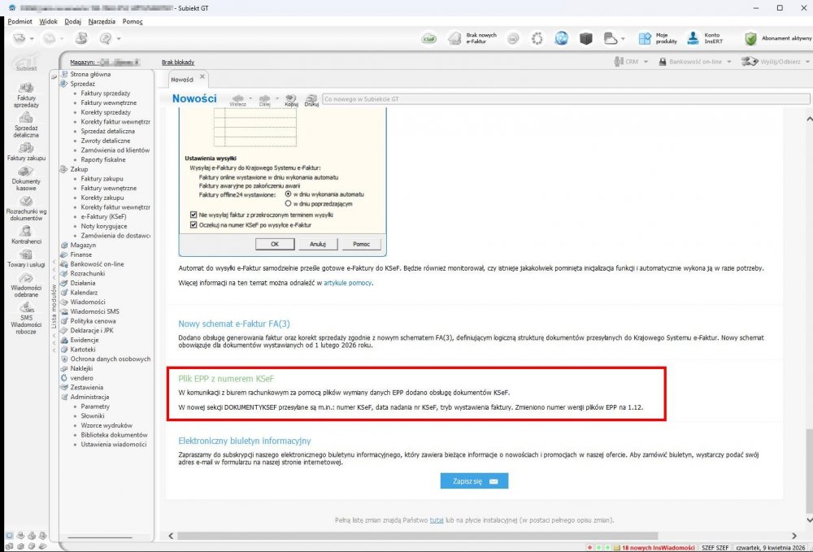813x552 pixels.
Task: Open the Bankowość on-line dropdown in top bar
Action: [x=695, y=62]
